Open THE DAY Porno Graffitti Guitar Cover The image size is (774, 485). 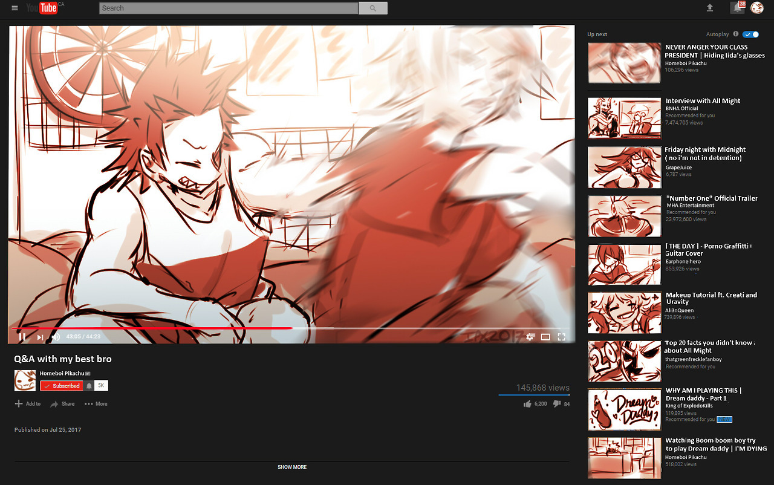pos(707,250)
